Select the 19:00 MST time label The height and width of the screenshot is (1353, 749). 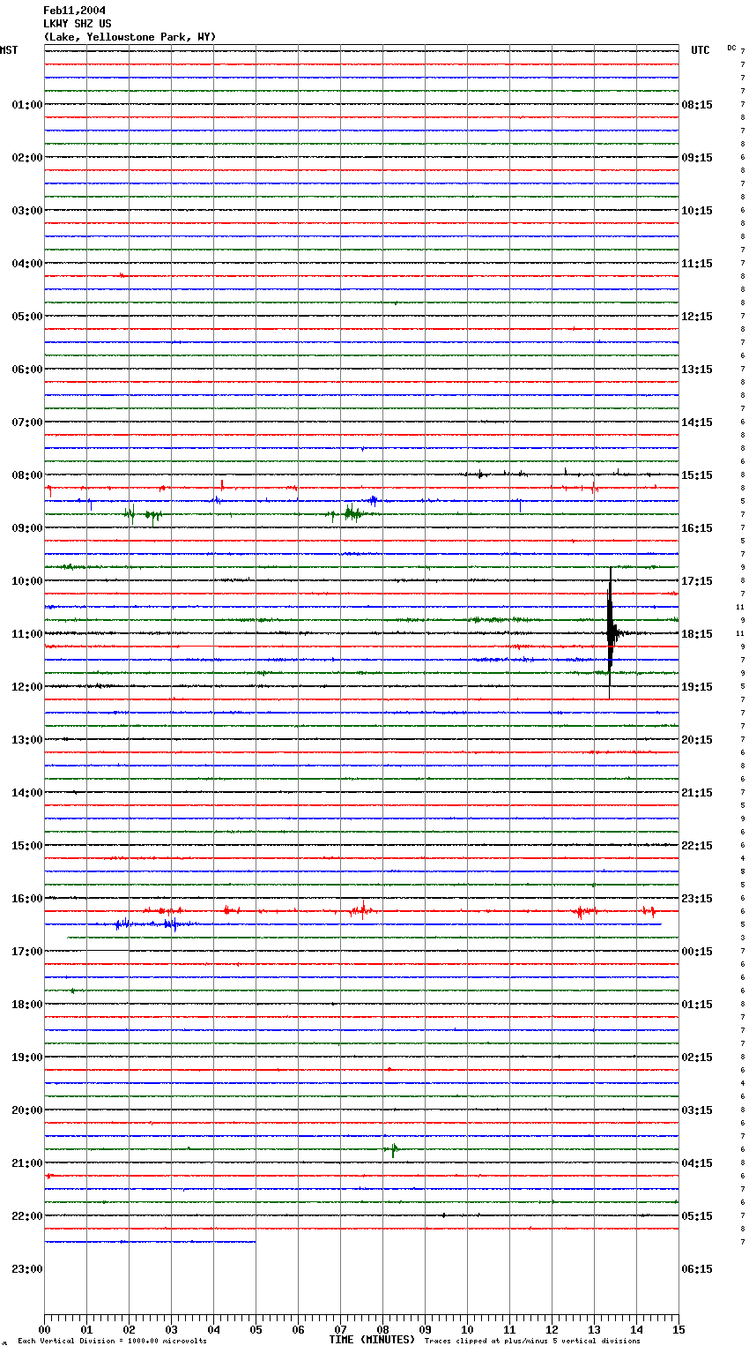(x=26, y=1058)
